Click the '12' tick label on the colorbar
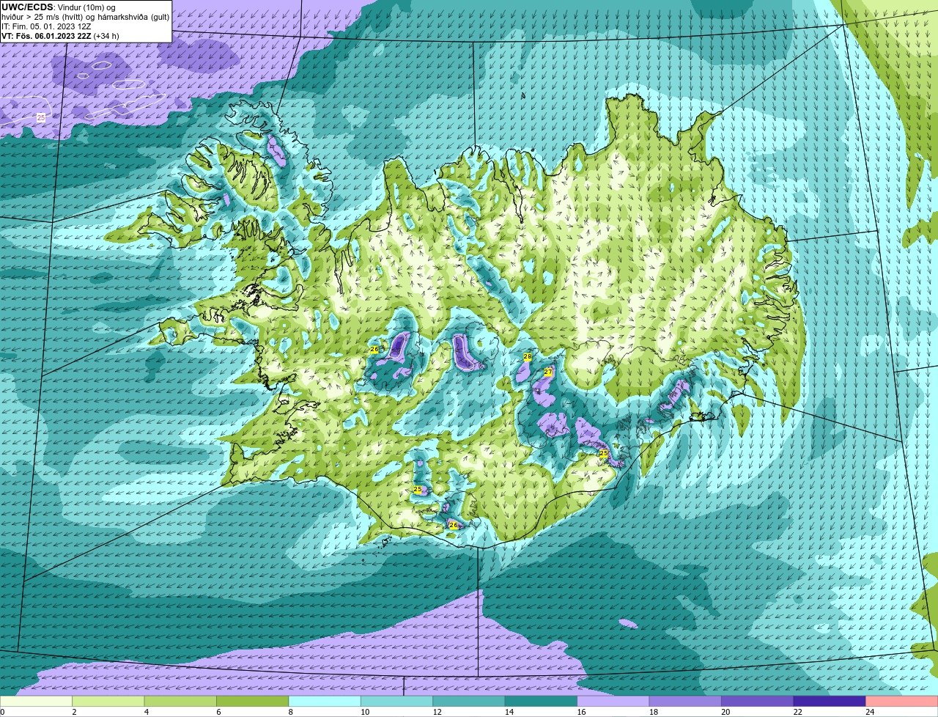 [437, 712]
